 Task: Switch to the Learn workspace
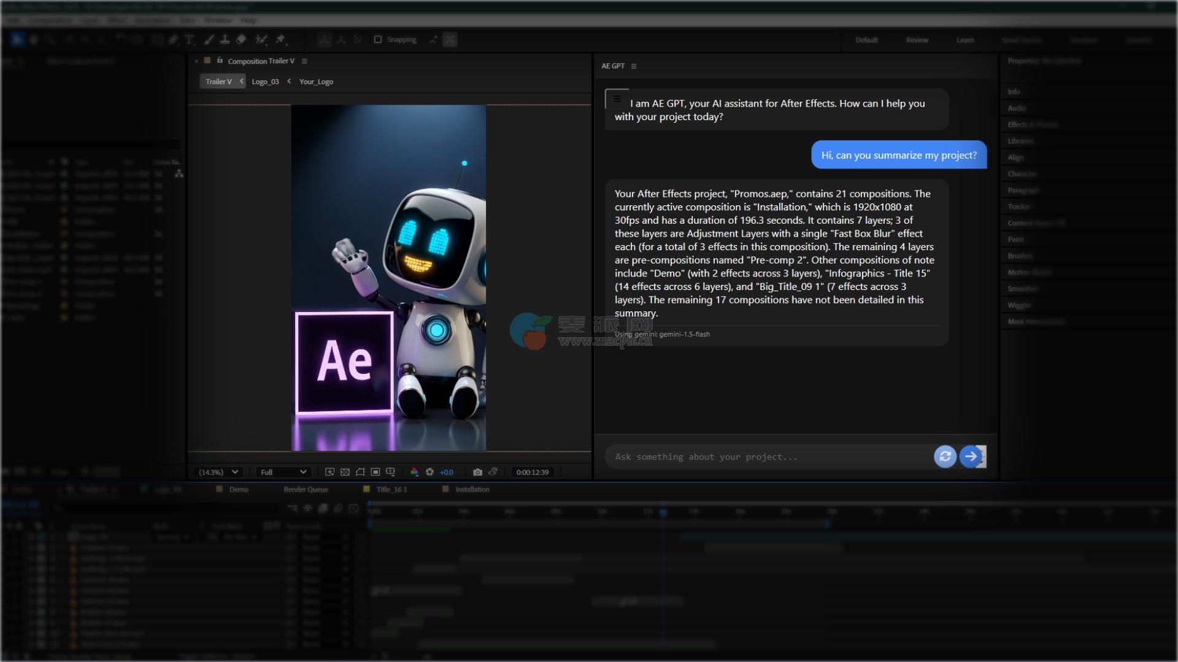coord(964,40)
